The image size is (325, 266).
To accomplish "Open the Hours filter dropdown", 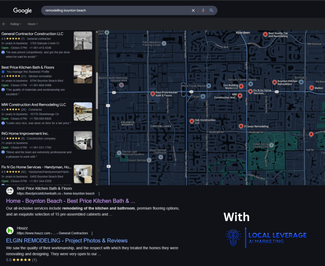I will click(x=33, y=24).
